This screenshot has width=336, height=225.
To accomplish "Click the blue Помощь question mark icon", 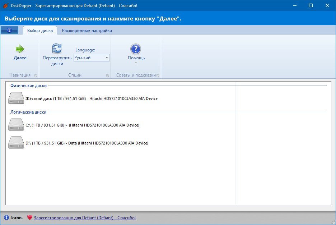I will click(136, 49).
